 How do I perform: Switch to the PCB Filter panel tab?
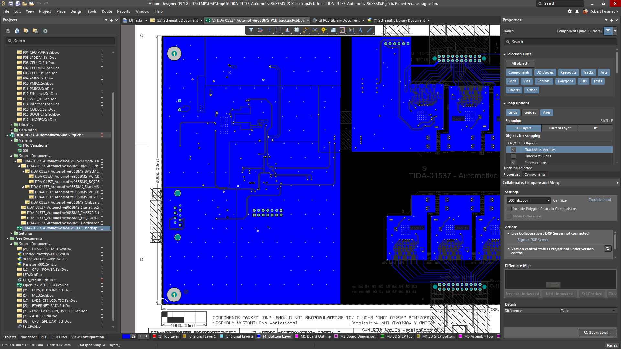tap(59, 337)
